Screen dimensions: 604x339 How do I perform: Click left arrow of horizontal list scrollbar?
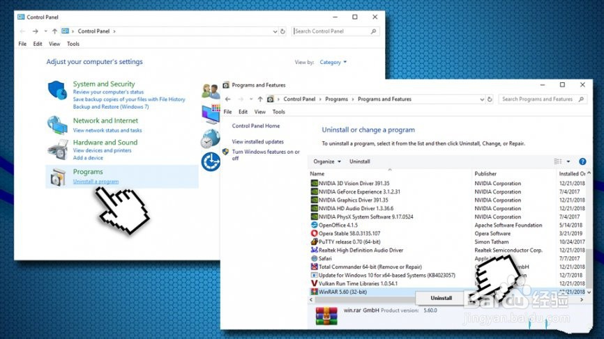[311, 300]
